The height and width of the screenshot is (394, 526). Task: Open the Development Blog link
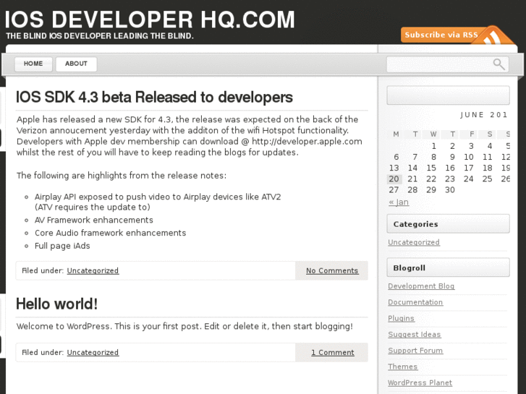pos(421,286)
